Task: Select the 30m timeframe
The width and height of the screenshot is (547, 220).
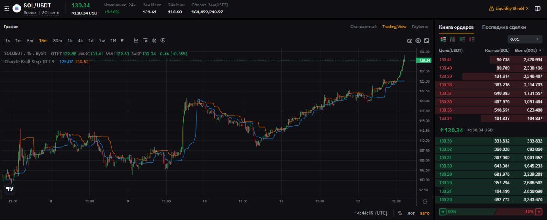Action: pos(57,41)
